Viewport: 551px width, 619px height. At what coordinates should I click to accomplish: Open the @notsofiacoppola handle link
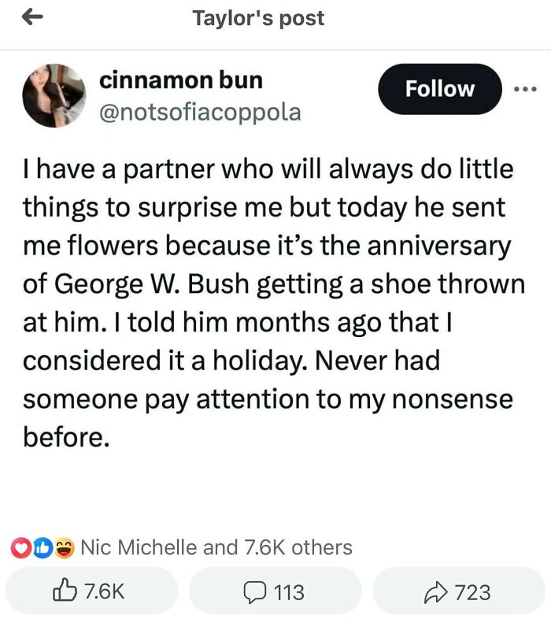200,112
